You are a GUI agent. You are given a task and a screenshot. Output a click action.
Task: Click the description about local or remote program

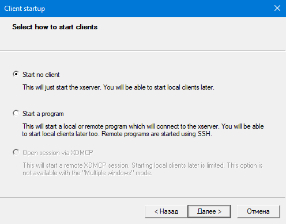tap(143, 130)
